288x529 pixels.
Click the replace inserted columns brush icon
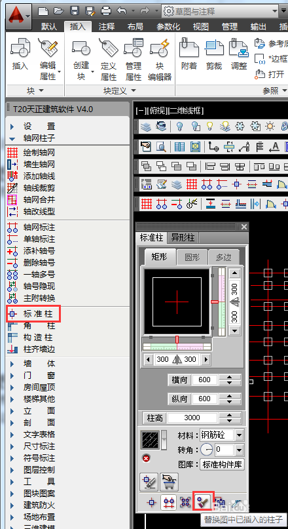coord(204,501)
